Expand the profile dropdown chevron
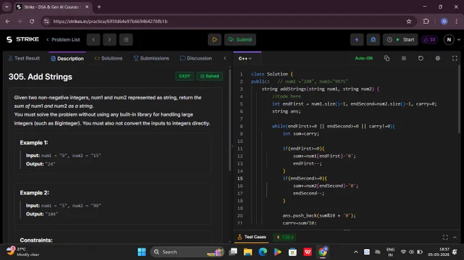The image size is (464, 260). pyautogui.click(x=459, y=39)
